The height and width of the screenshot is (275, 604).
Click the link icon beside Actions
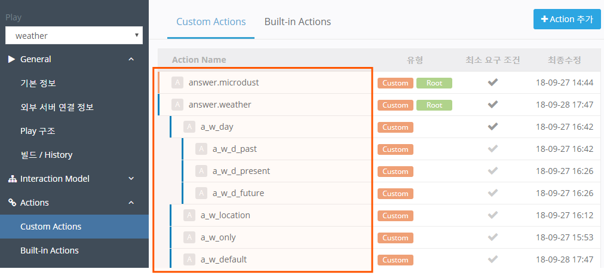coord(12,203)
